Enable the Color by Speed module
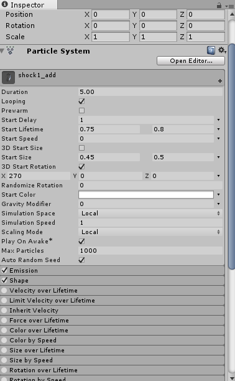235x381 pixels. click(x=4, y=340)
